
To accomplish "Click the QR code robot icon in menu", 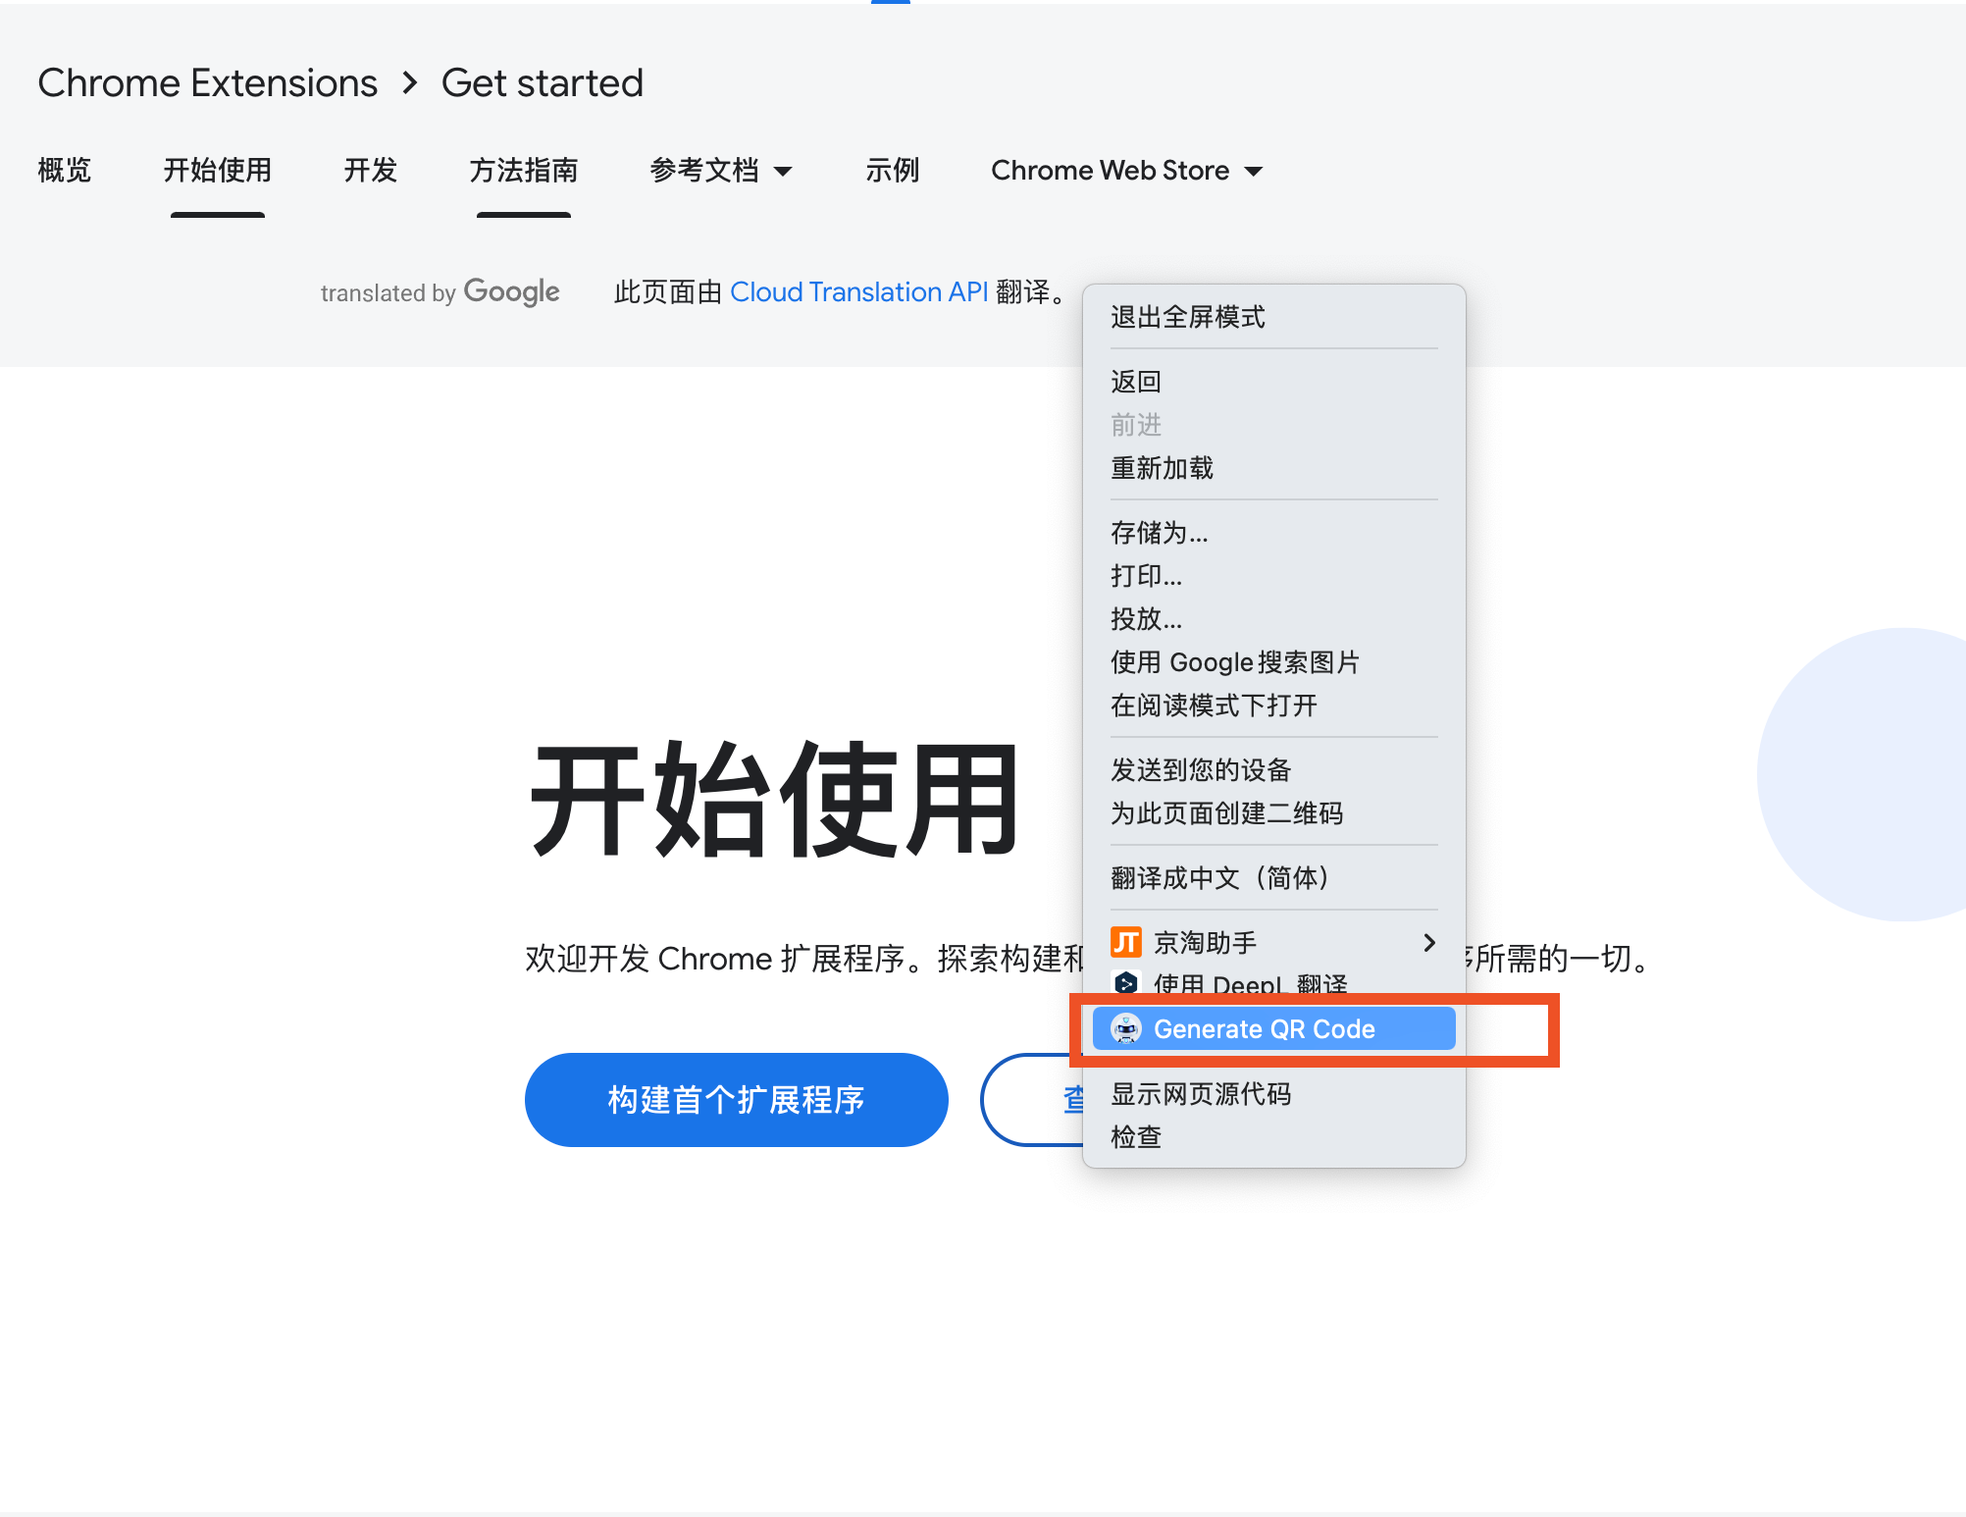I will [x=1126, y=1029].
